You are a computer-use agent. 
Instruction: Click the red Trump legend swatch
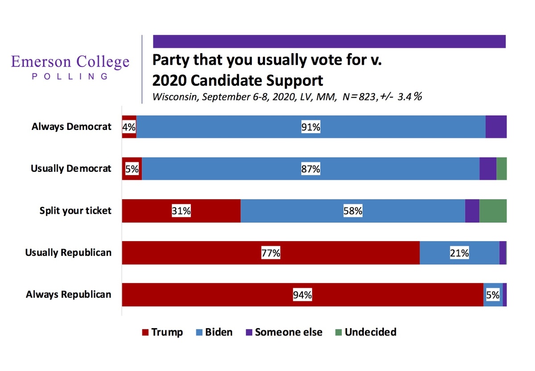[144, 332]
